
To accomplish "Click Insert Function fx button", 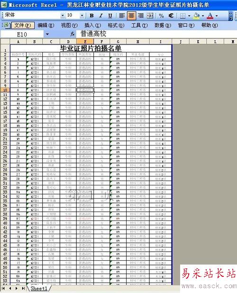I will tap(73, 34).
